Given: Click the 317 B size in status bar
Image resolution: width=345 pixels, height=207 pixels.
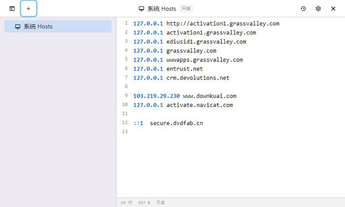Looking at the screenshot, I should tap(144, 202).
